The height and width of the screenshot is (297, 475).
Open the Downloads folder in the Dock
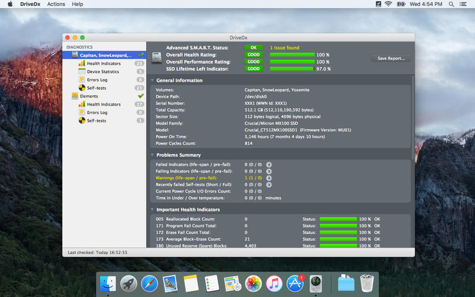click(346, 284)
